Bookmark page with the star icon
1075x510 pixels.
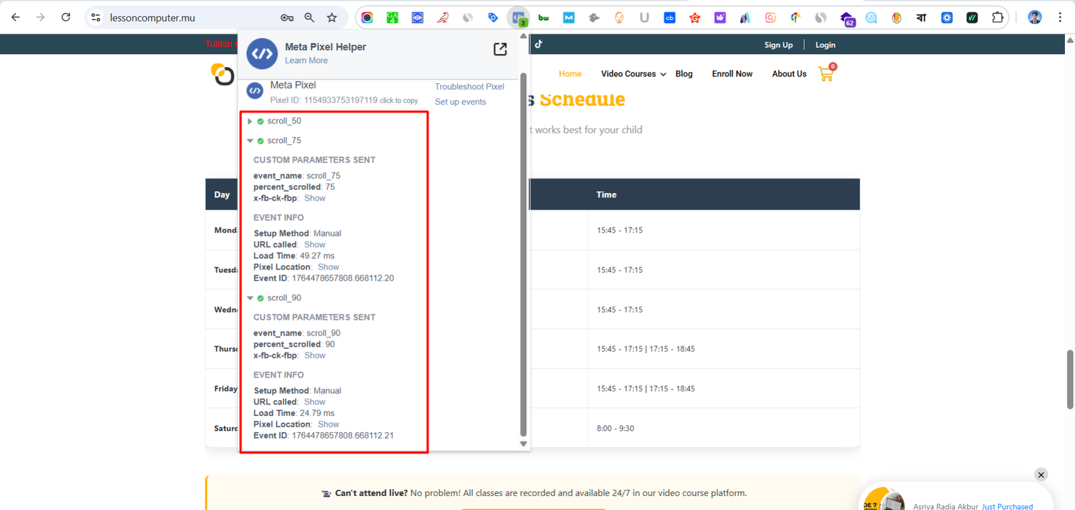[332, 17]
